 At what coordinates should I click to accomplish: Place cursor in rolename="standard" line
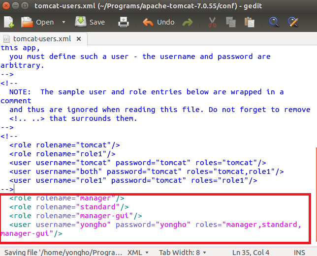pyautogui.click(x=69, y=207)
